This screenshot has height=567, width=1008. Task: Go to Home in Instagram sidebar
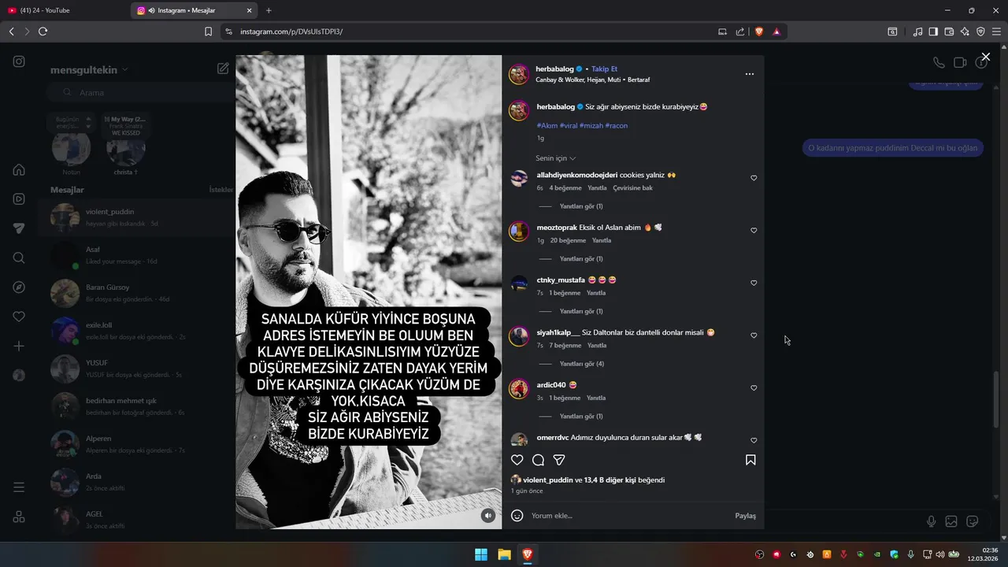pos(19,169)
